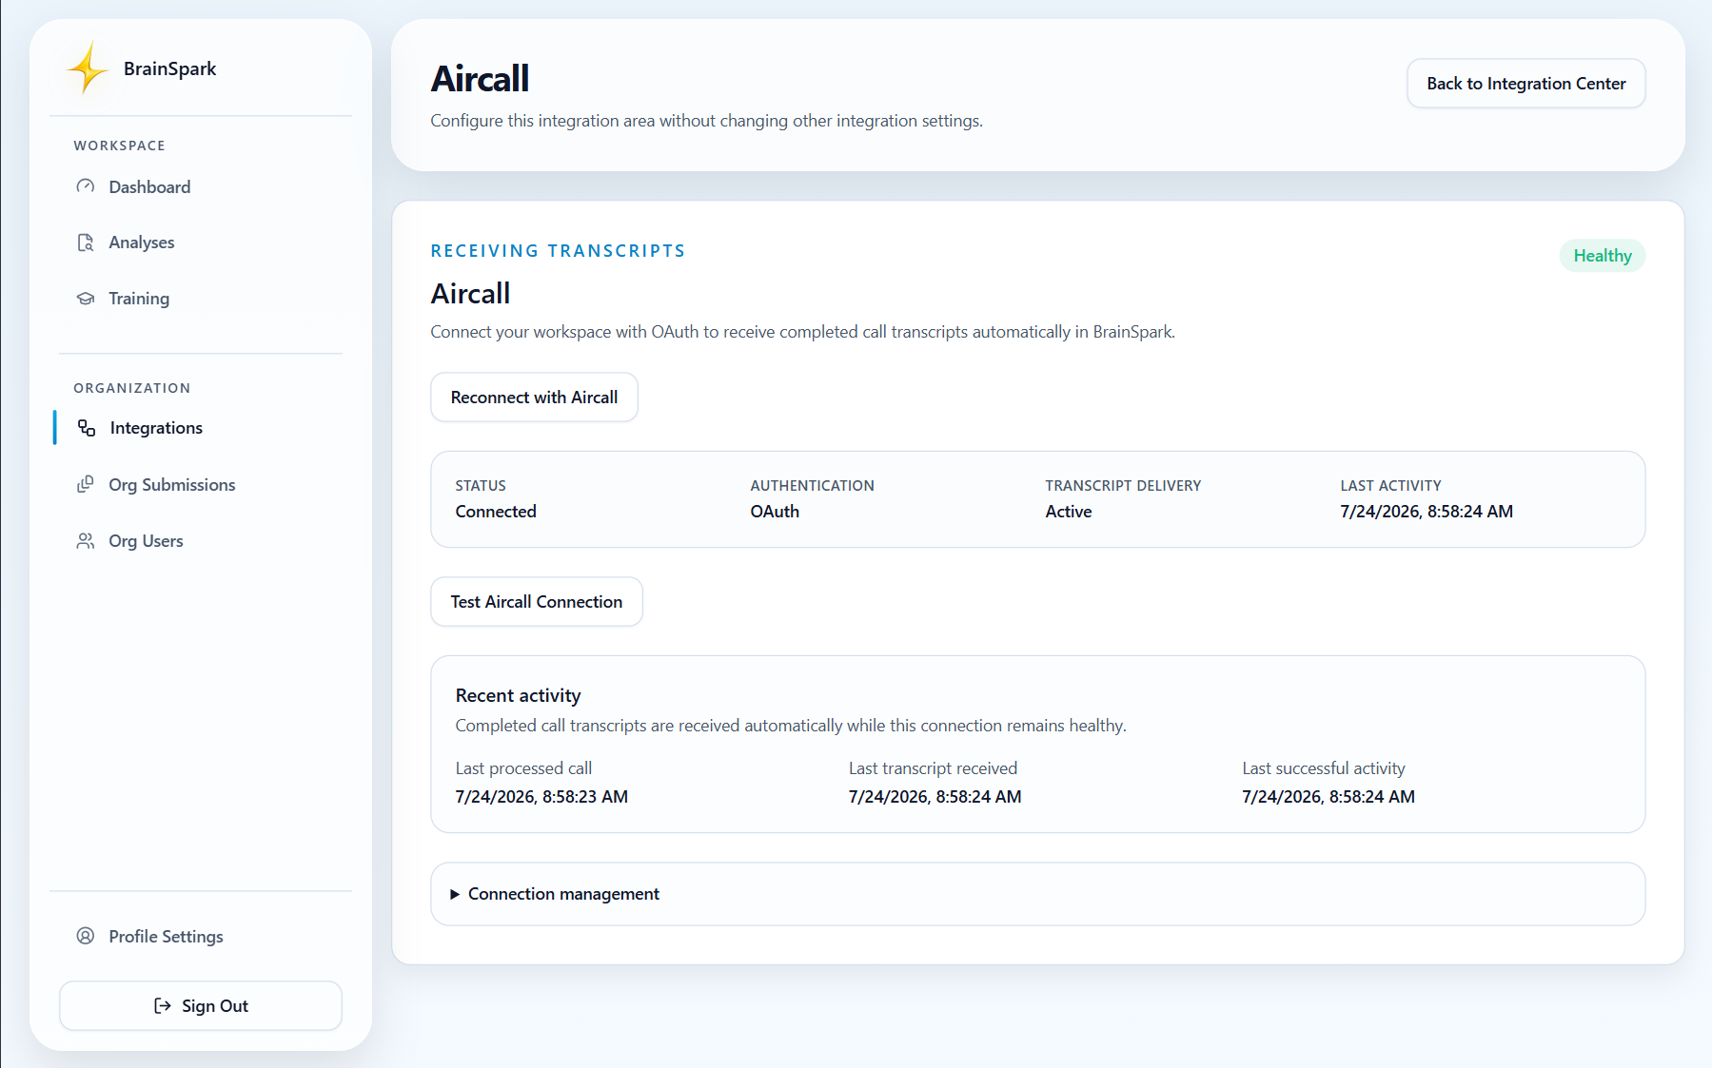Click the Healthy status badge
The image size is (1712, 1068).
(x=1603, y=256)
